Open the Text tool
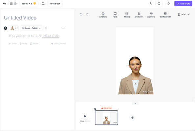The image size is (195, 131). tap(115, 15)
